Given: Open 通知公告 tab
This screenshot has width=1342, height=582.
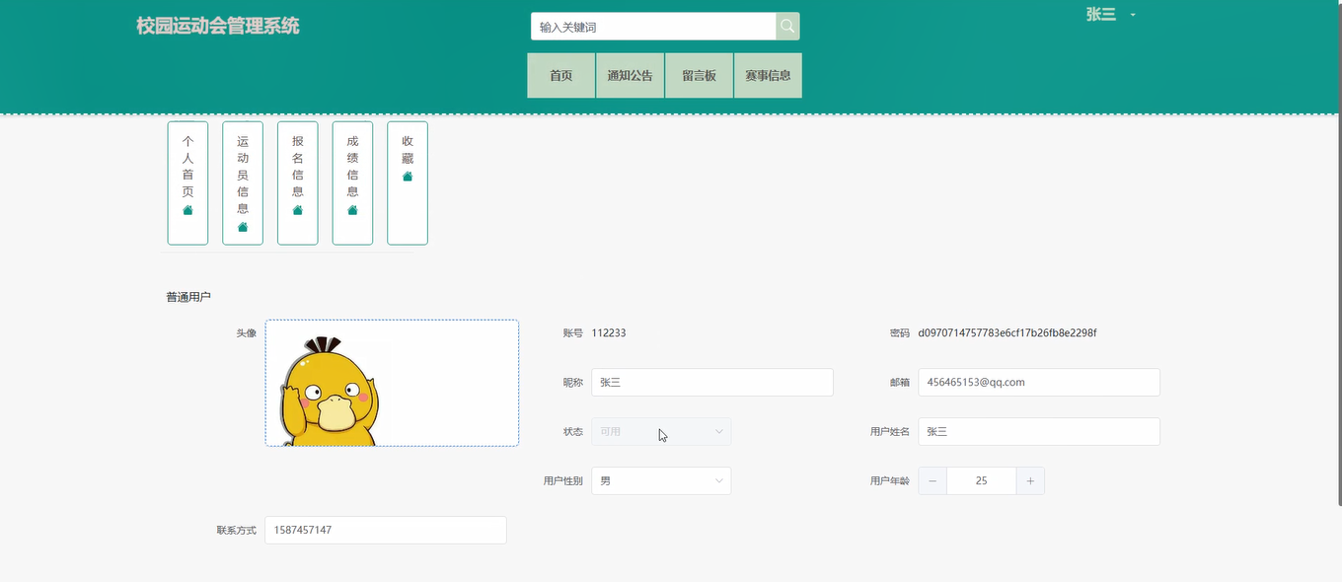Looking at the screenshot, I should 630,75.
